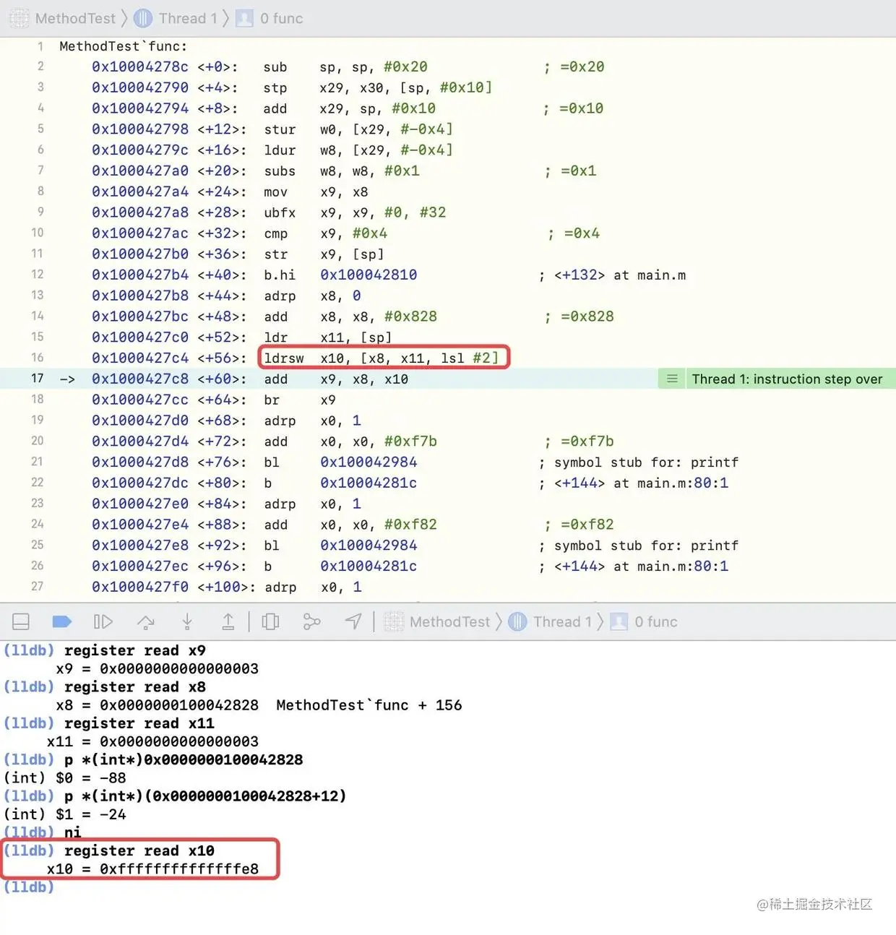Select Thread 1 in debug bar path
Viewport: 896px width, 935px height.
pyautogui.click(x=562, y=622)
